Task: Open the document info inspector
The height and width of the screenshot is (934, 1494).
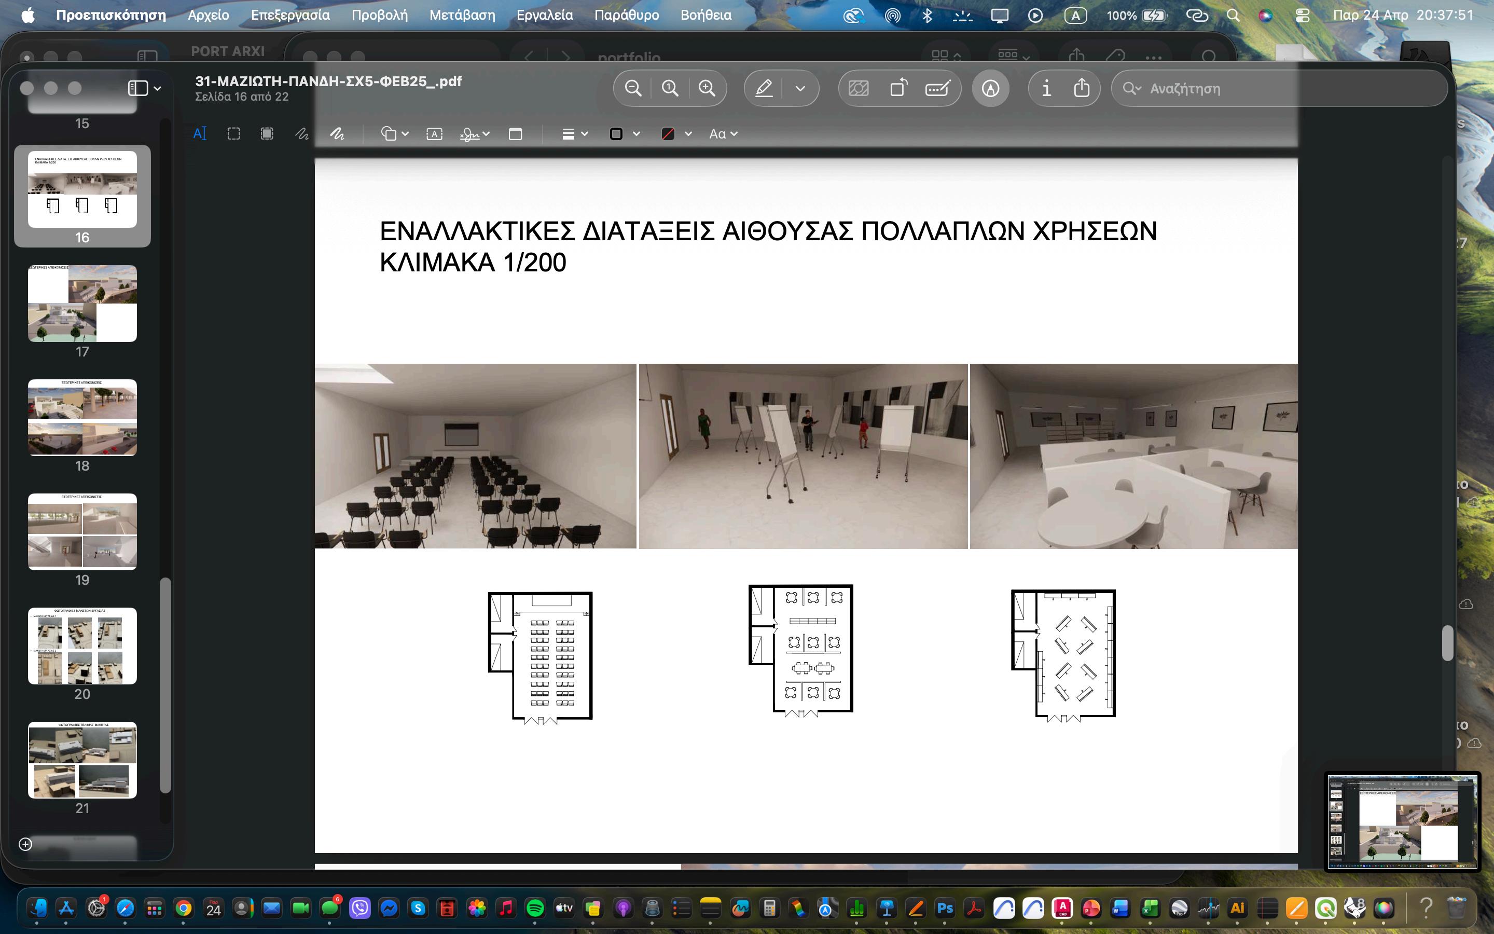Action: (1046, 88)
